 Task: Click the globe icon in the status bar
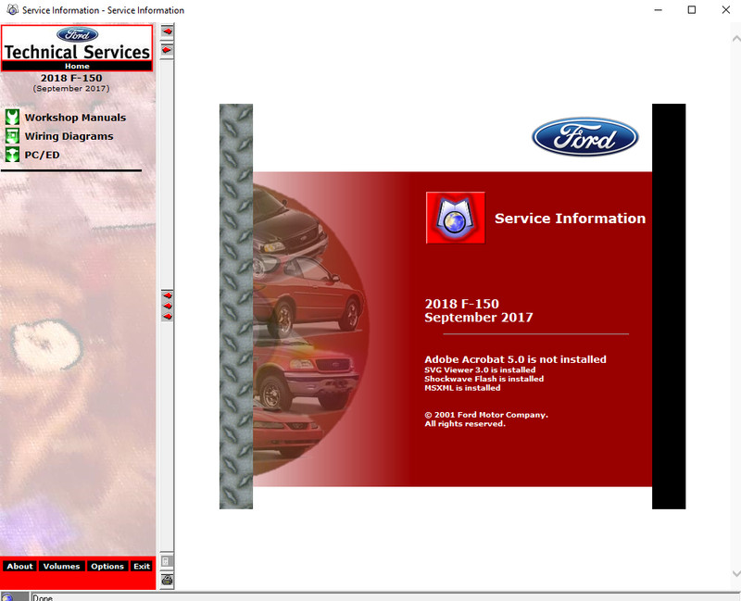click(7, 597)
